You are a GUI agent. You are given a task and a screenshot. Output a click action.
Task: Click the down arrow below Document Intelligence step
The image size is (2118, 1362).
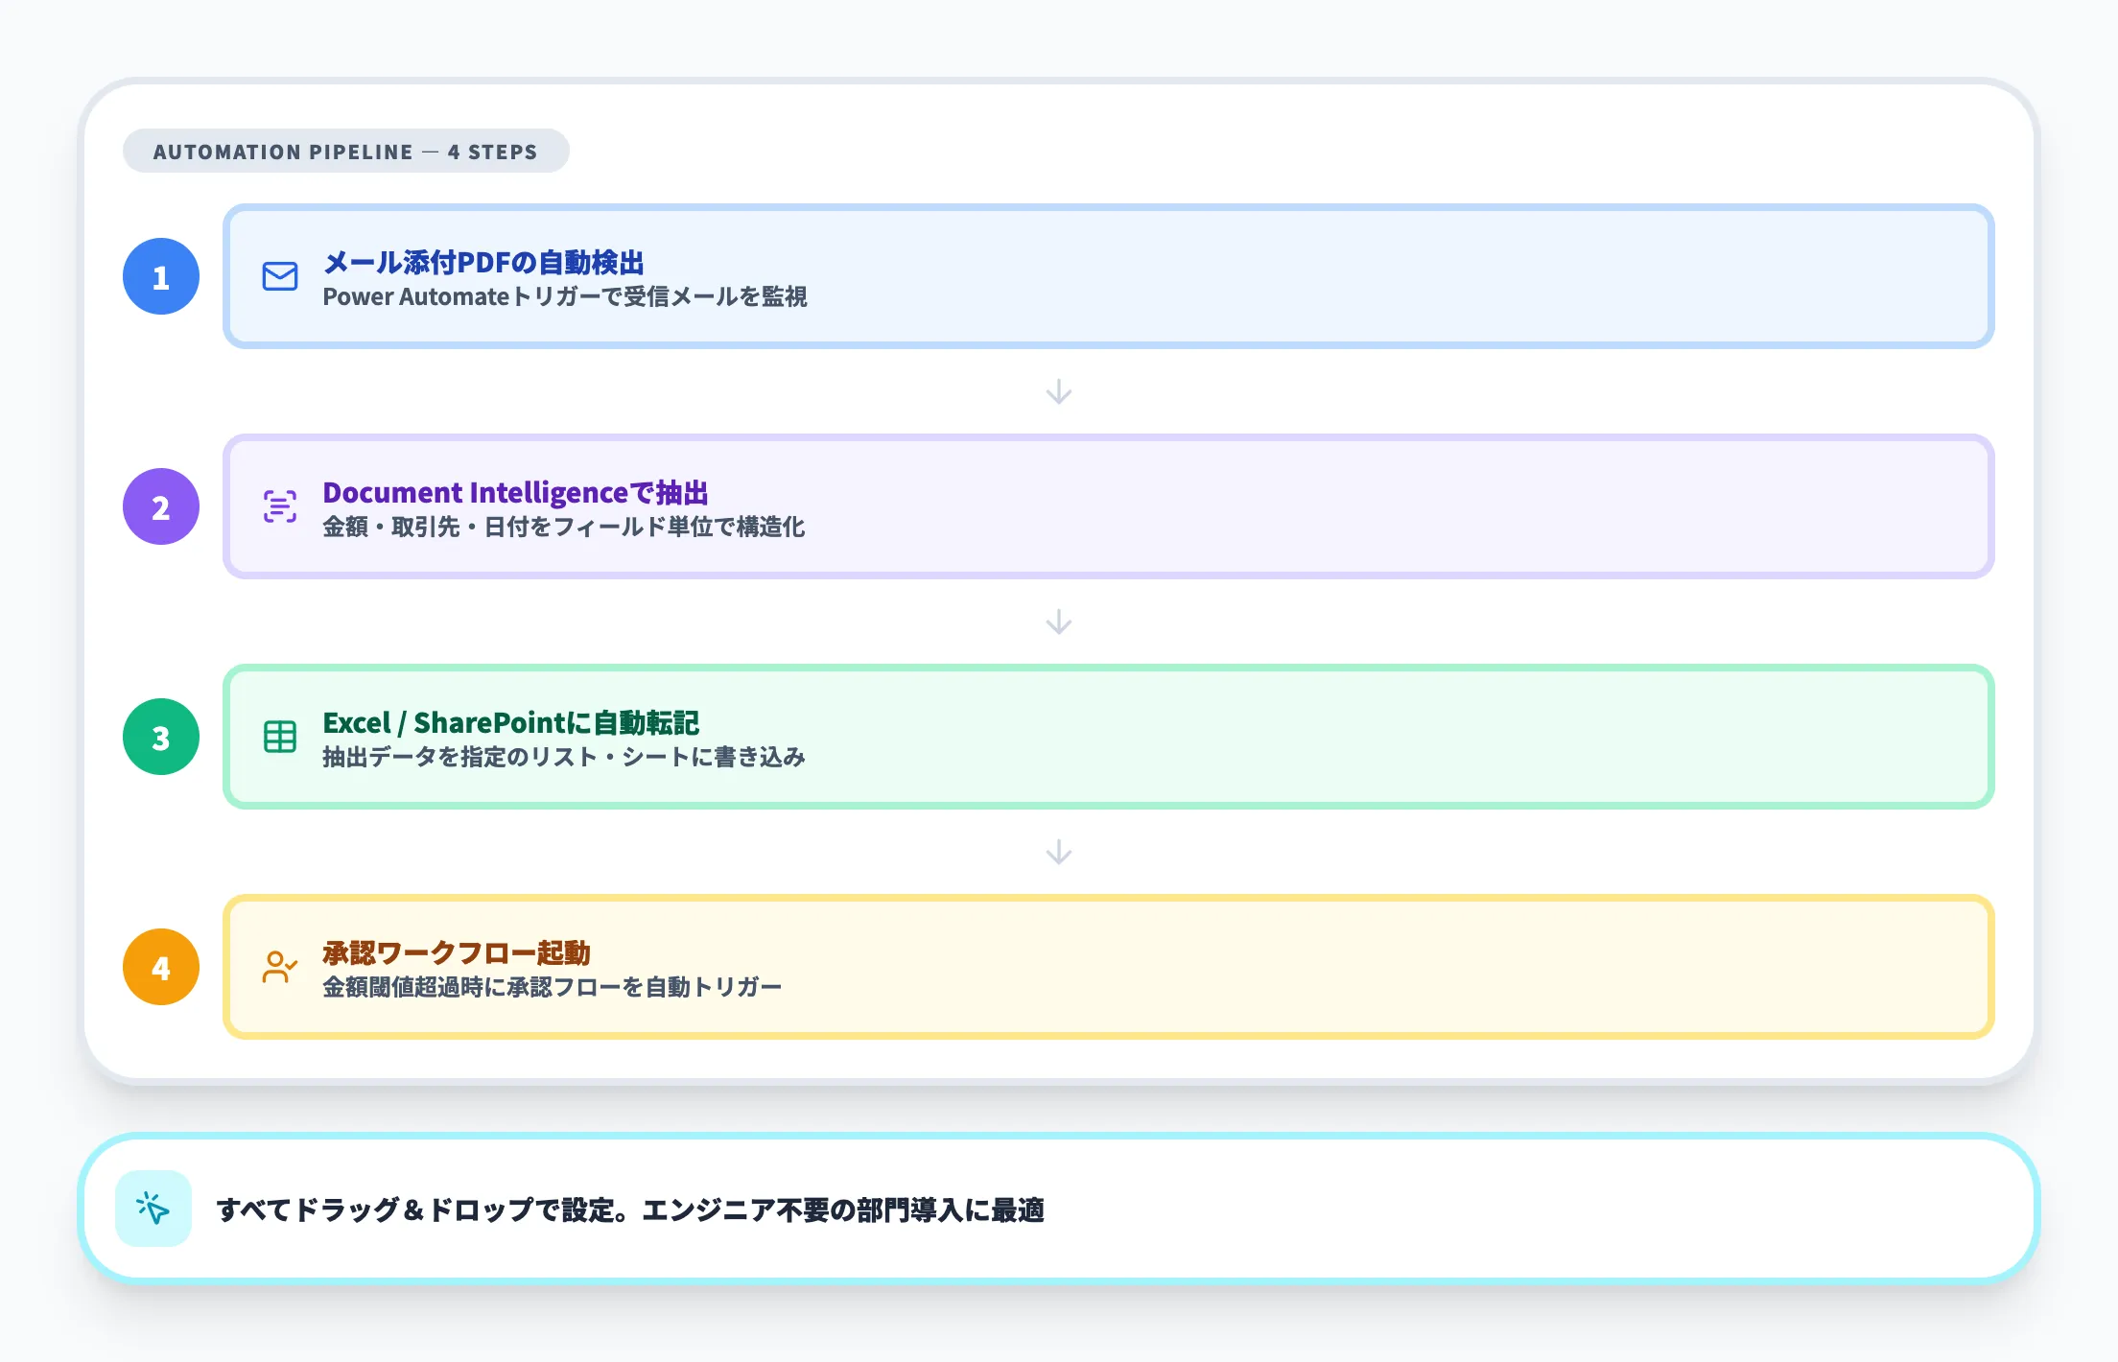coord(1059,622)
